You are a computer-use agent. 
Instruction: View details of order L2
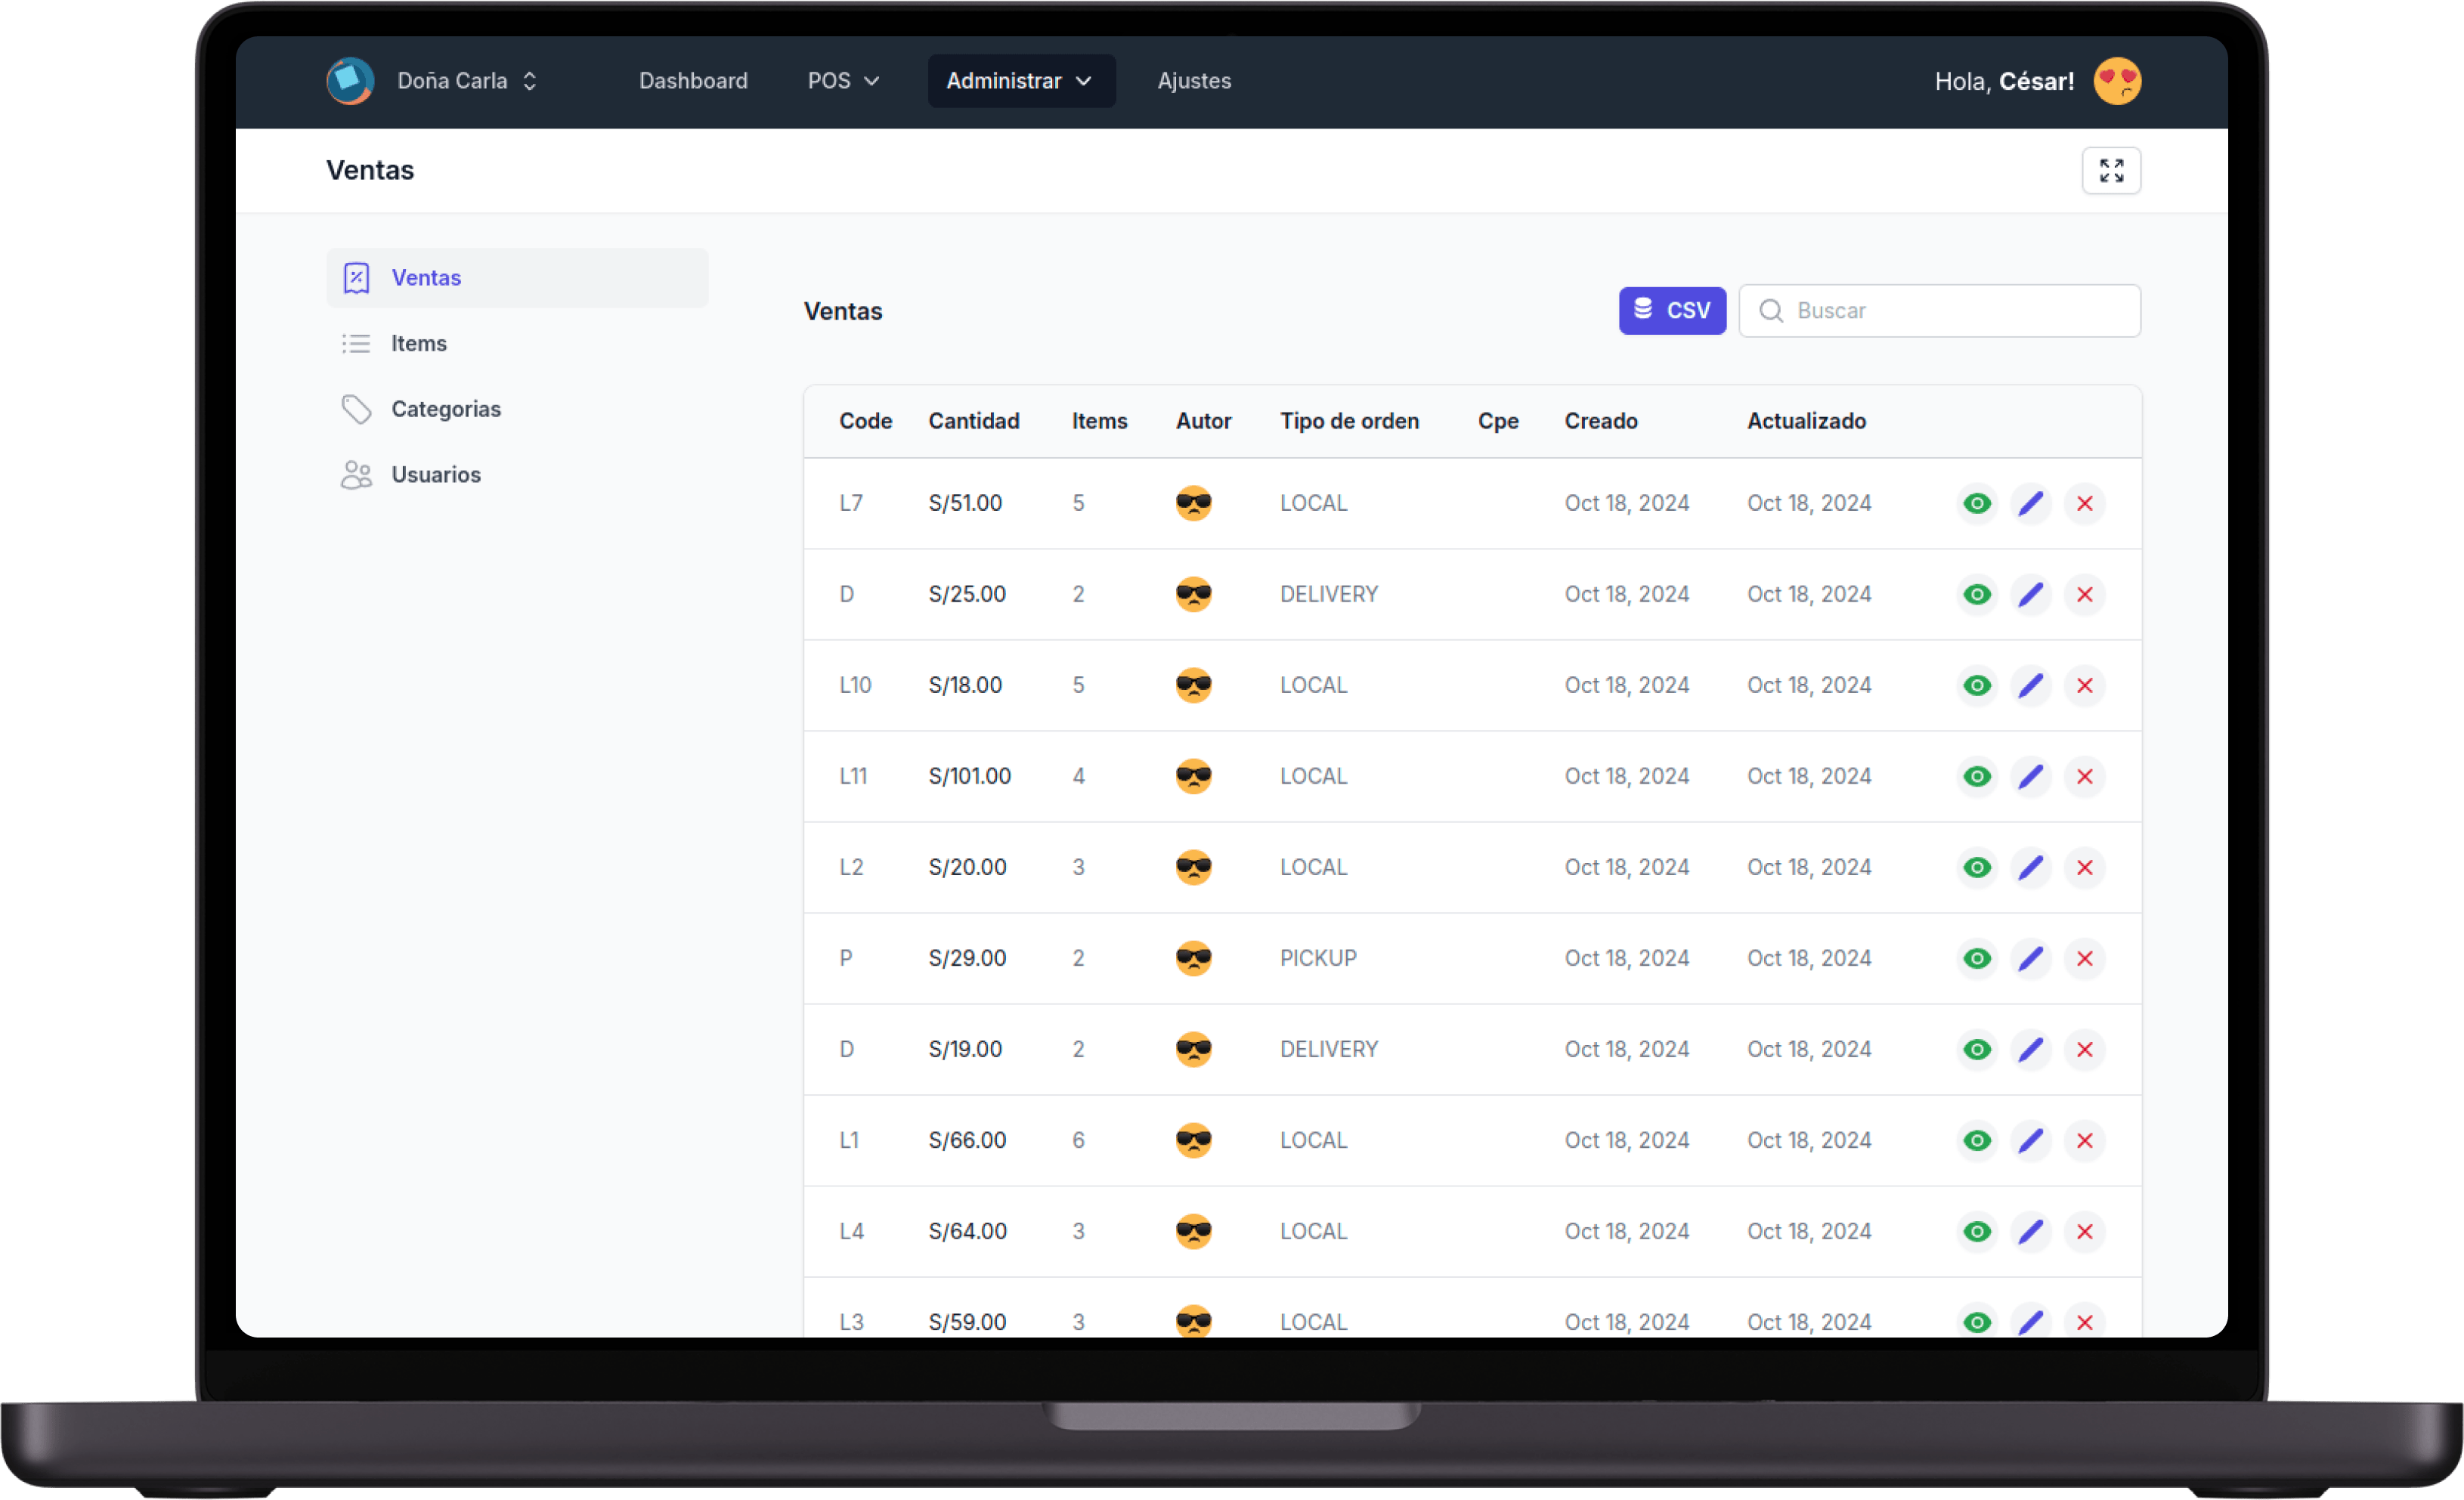pos(1976,867)
